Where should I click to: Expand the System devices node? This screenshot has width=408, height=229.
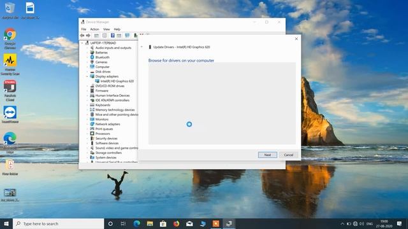[87, 157]
